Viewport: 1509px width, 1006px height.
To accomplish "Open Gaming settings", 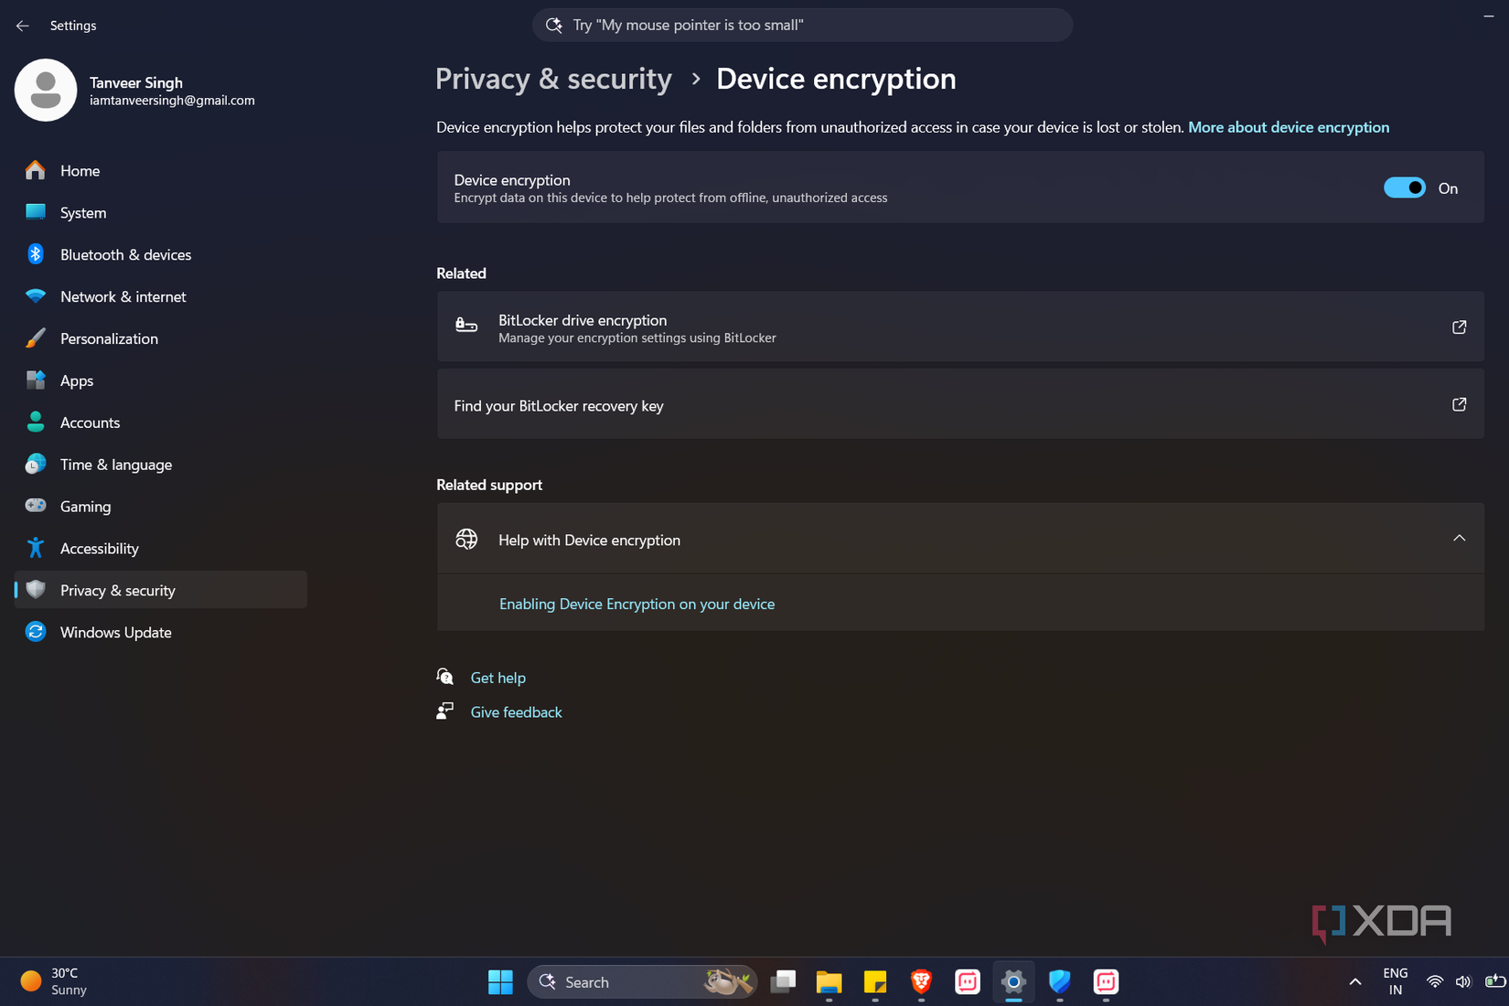I will (x=161, y=507).
